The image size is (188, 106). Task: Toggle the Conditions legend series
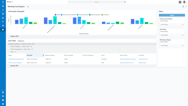(x=105, y=15)
